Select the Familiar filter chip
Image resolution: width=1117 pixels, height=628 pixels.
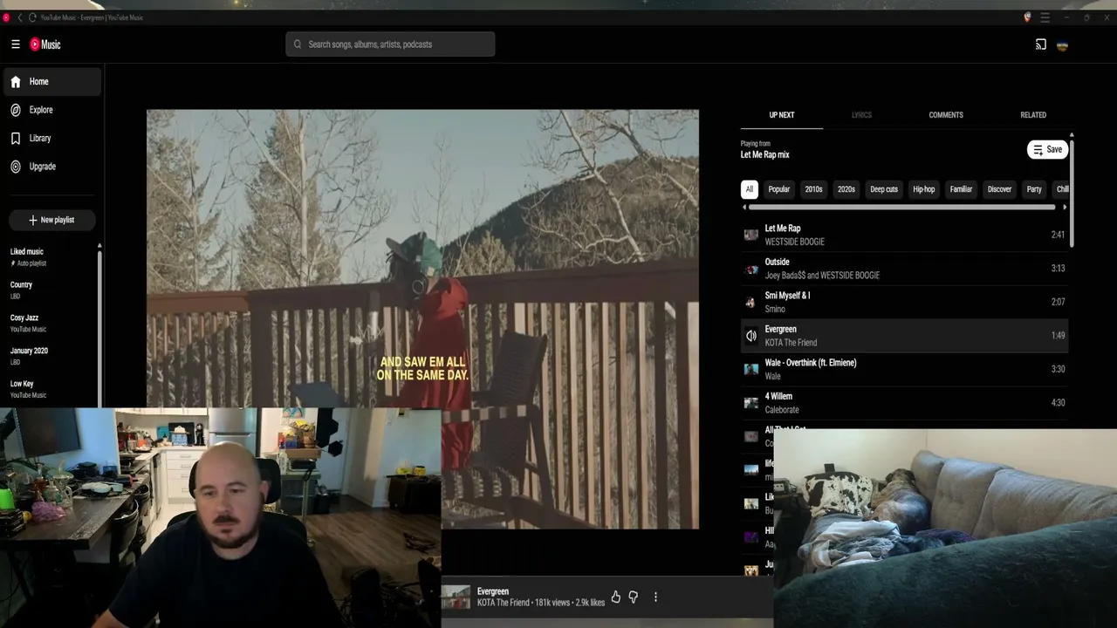(x=961, y=189)
